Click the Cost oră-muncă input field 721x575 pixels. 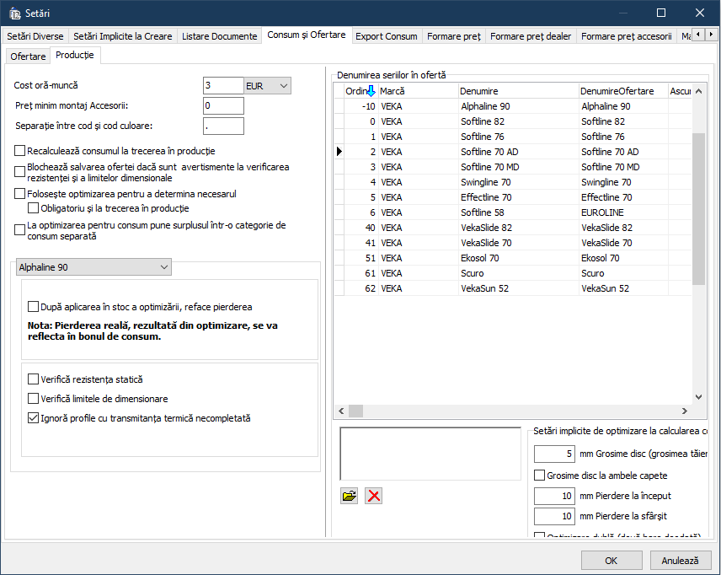(x=222, y=86)
